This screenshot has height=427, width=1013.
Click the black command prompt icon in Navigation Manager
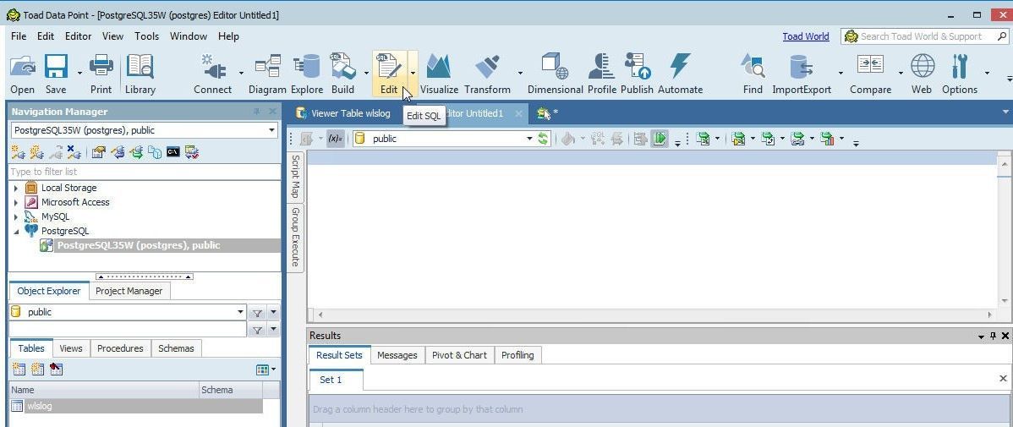172,152
